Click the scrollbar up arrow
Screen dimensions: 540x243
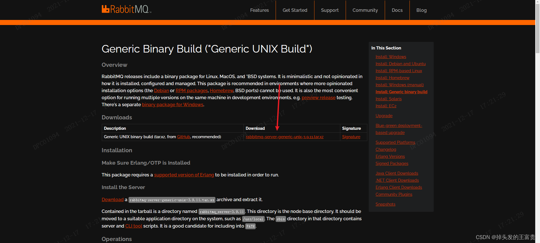[537, 2]
